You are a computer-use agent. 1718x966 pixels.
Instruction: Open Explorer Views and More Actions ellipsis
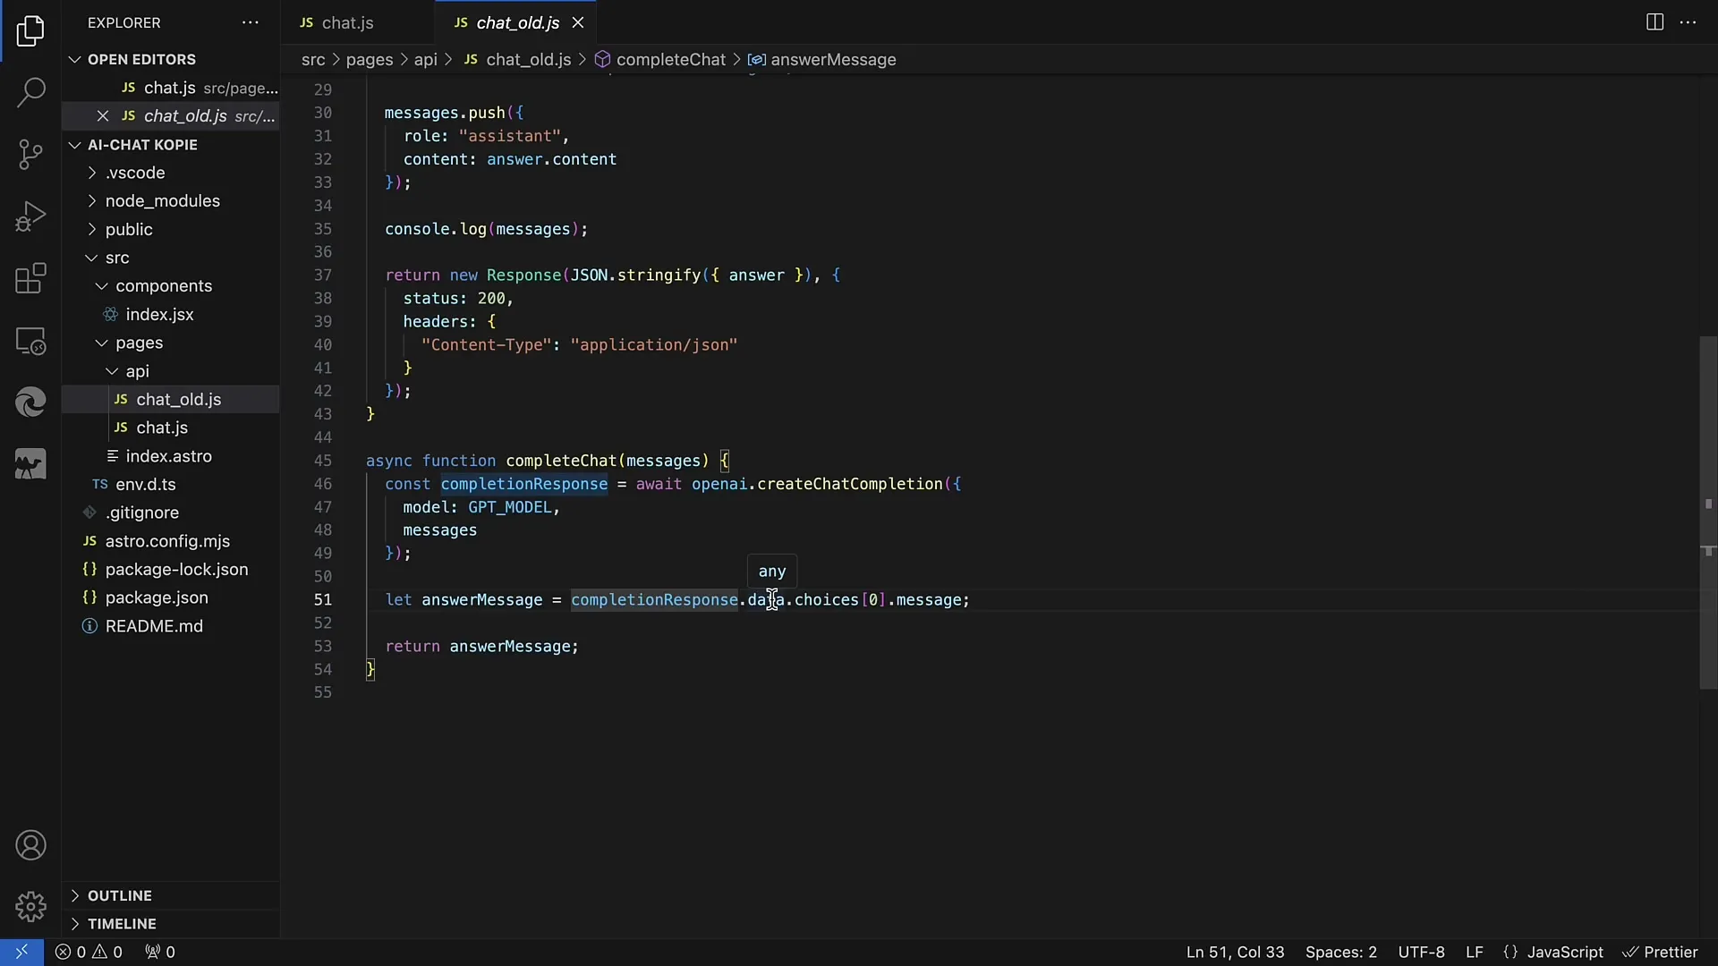coord(251,22)
